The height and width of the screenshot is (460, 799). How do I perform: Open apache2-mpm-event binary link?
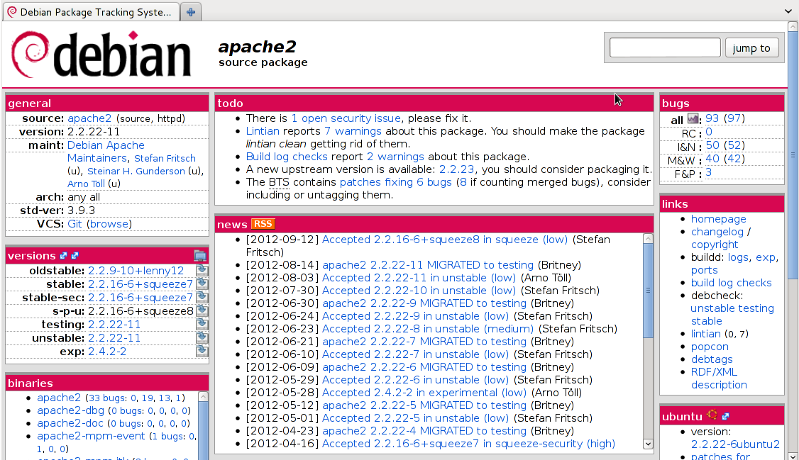(x=91, y=436)
